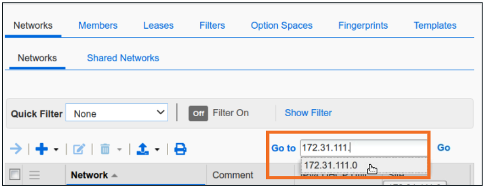
Task: Expand the Add button dropdown arrow
Action: [56, 150]
